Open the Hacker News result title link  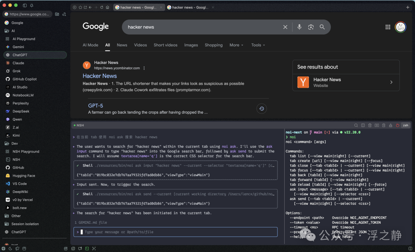coord(100,76)
